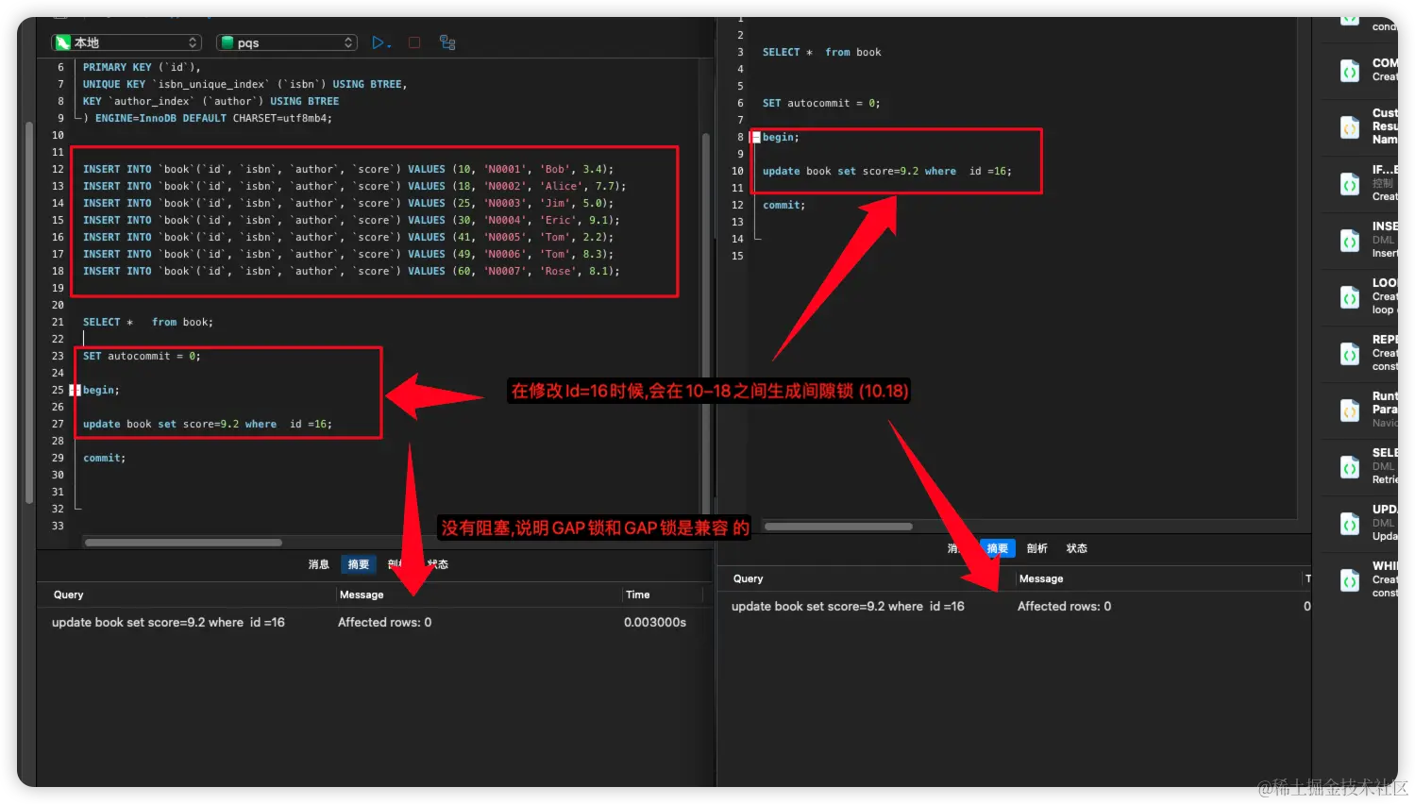Open the pqs database dropdown
The width and height of the screenshot is (1415, 804).
[287, 42]
